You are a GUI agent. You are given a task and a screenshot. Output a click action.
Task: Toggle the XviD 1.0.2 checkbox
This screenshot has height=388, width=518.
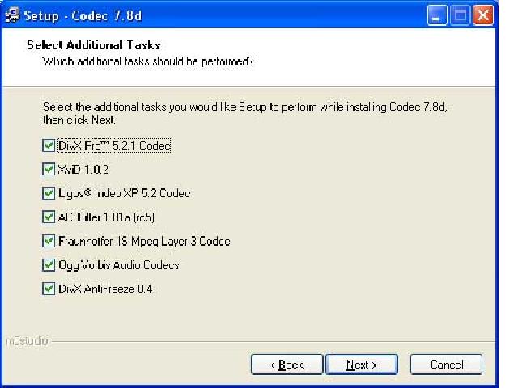(x=49, y=169)
